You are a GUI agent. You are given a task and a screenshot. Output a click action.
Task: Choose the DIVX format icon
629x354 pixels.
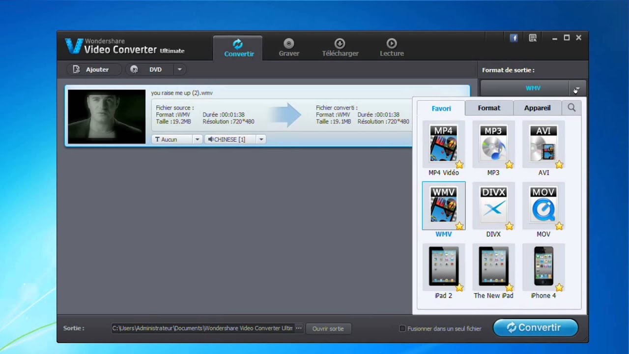493,205
